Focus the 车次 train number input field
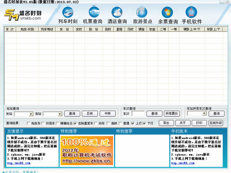This screenshot has height=173, width=231. [138, 113]
